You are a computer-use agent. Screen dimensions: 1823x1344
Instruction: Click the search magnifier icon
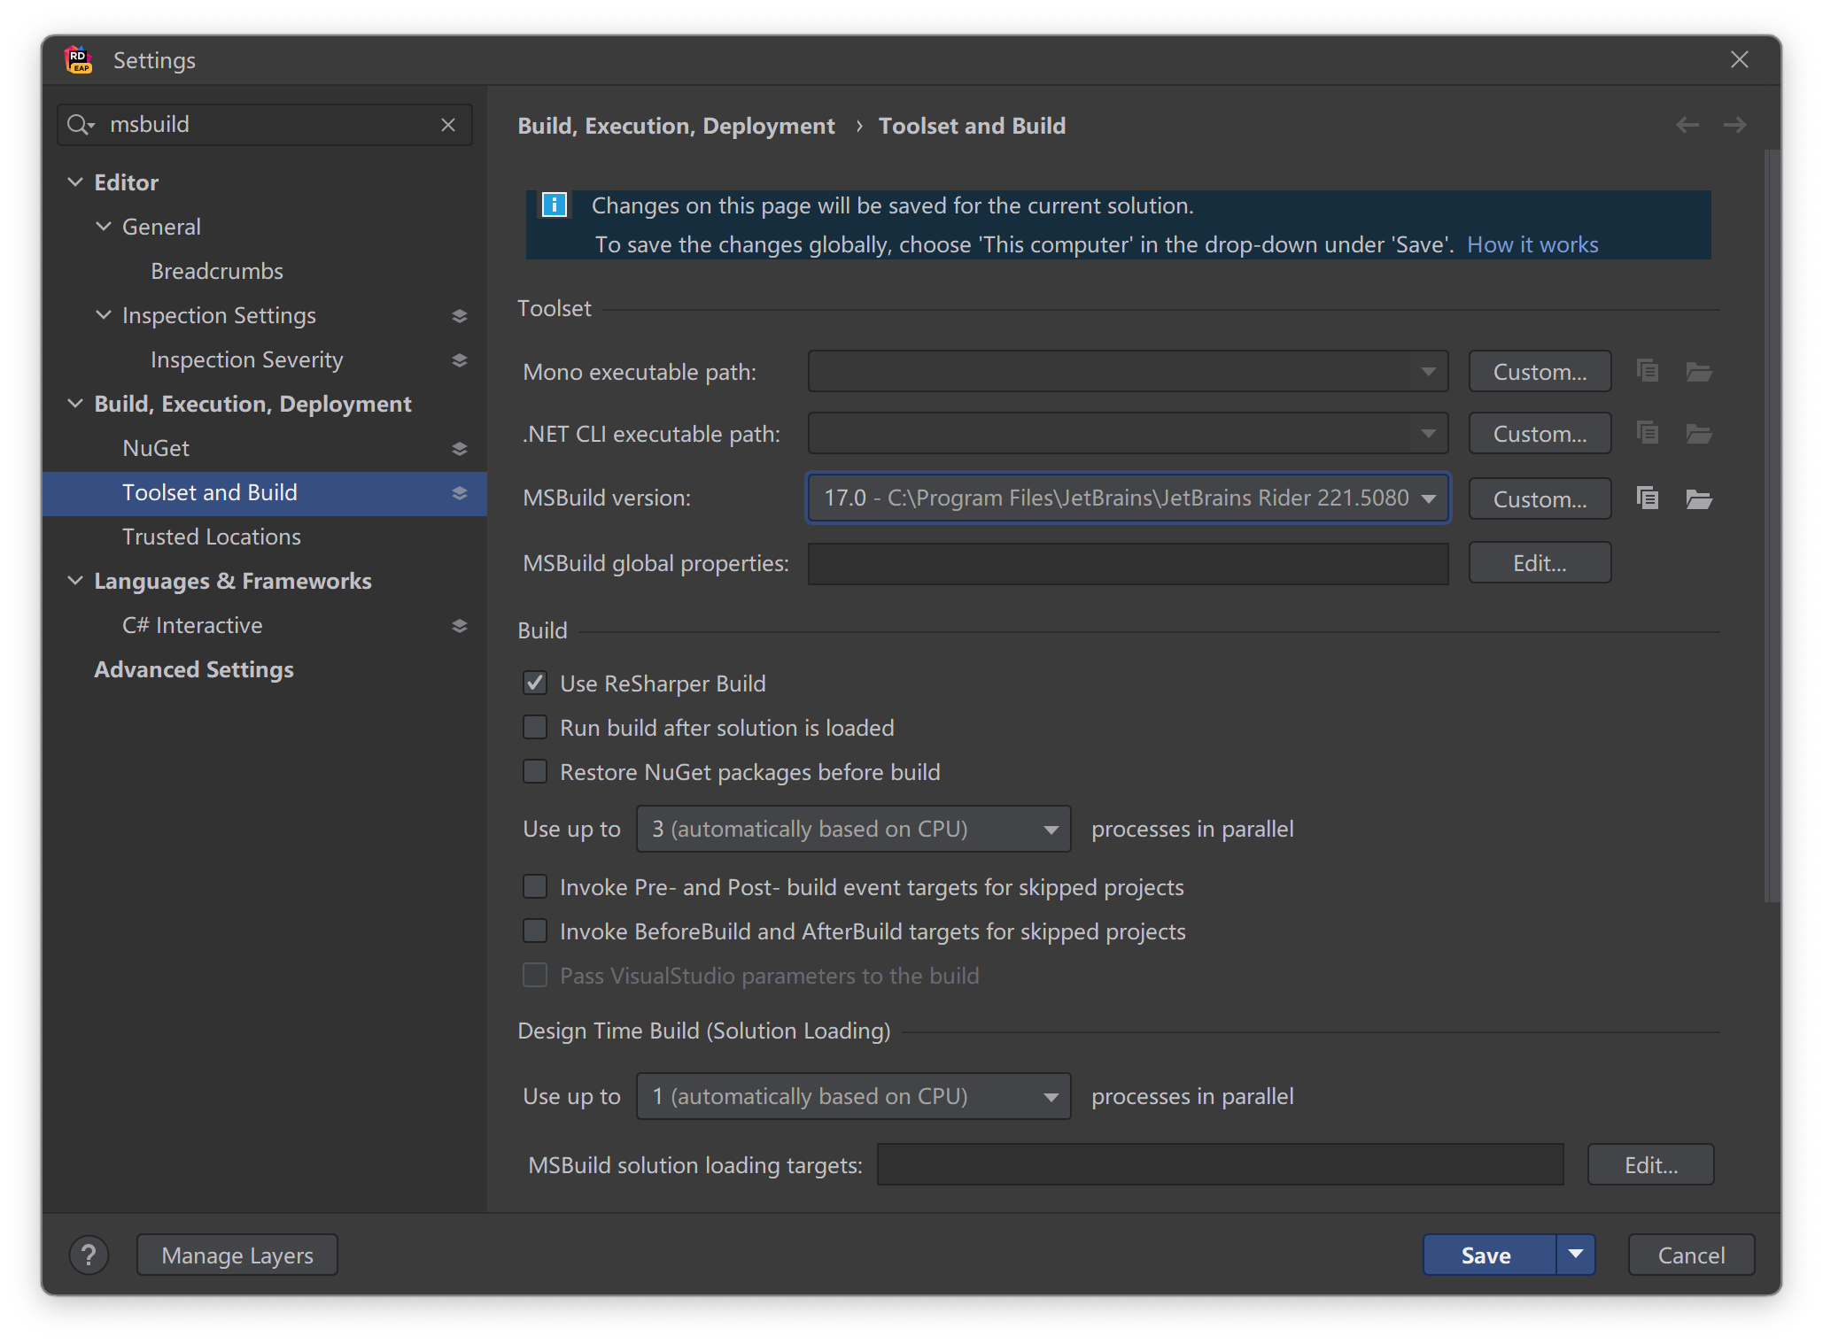[x=80, y=125]
